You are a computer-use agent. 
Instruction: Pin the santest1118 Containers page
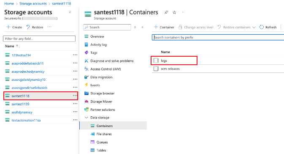point(166,12)
